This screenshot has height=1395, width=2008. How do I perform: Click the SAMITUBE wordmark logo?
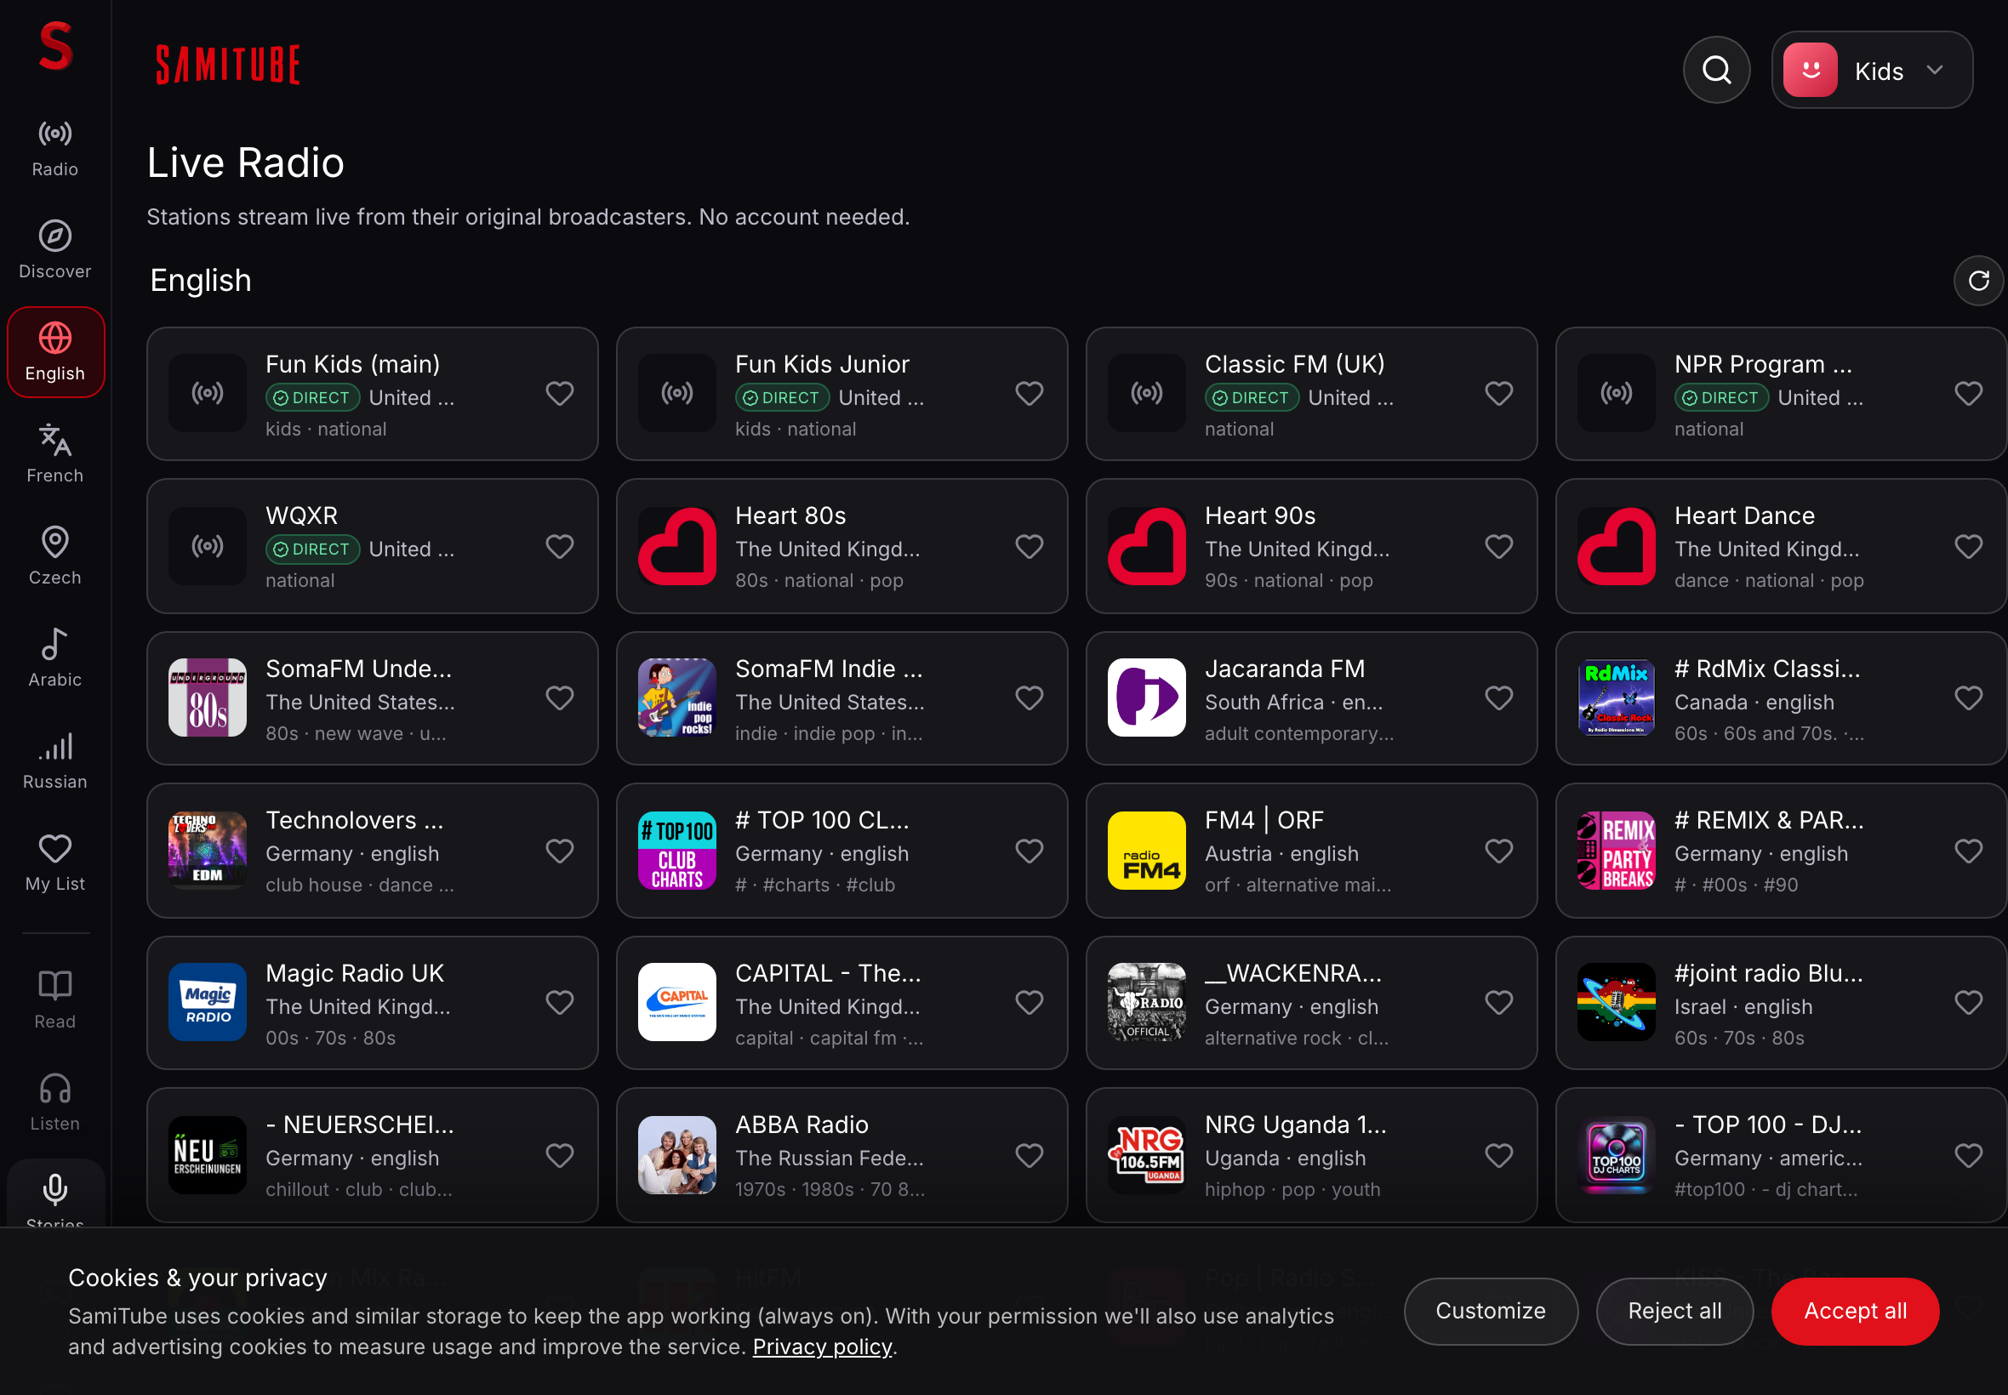coord(227,65)
